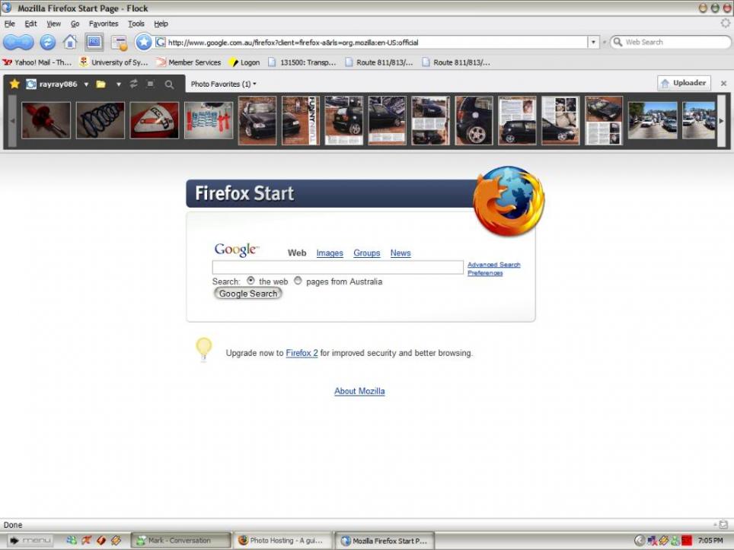Click the shuffle arrows icon in photo bar
The width and height of the screenshot is (734, 550).
tap(134, 84)
